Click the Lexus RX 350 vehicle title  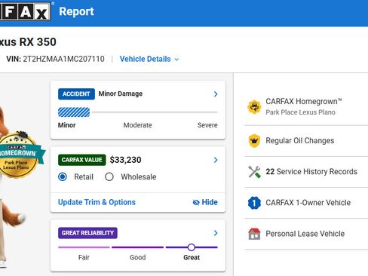tap(28, 42)
